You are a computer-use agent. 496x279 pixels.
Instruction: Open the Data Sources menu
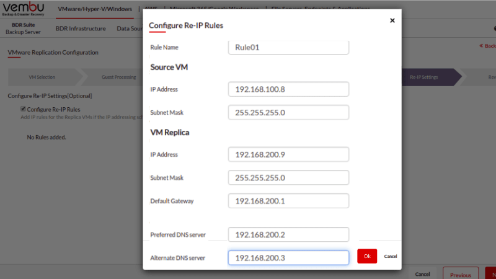pyautogui.click(x=130, y=29)
